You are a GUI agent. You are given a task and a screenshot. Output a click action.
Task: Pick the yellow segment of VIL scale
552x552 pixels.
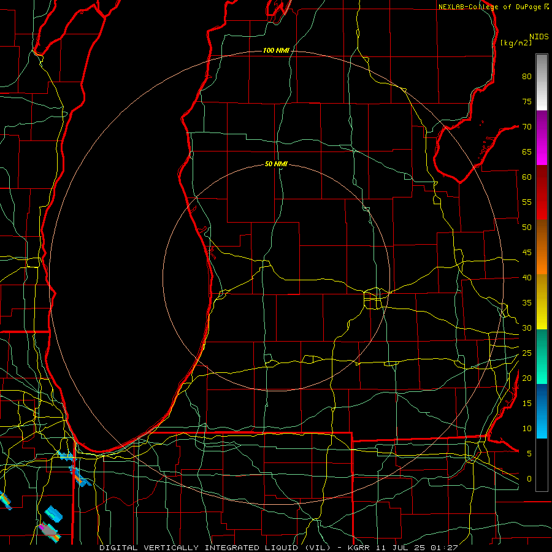(542, 302)
